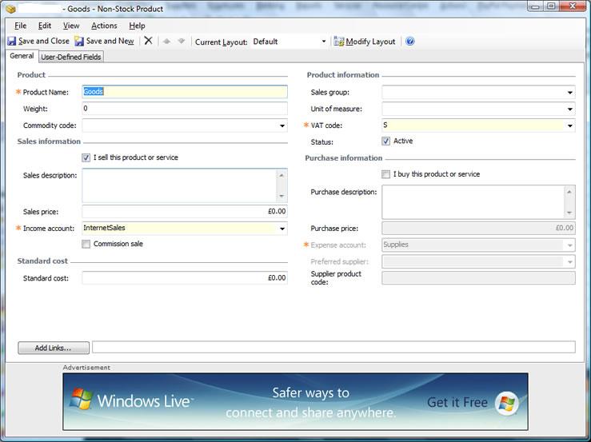The height and width of the screenshot is (442, 591).
Task: Expand the Preferred supplier dropdown
Action: [x=570, y=262]
